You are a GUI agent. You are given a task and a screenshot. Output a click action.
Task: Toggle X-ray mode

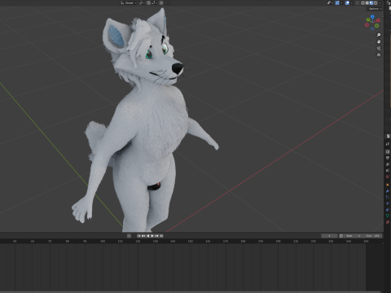(x=358, y=3)
